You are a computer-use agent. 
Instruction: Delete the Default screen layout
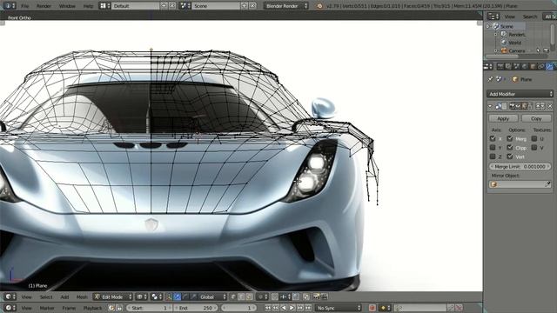[x=172, y=6]
